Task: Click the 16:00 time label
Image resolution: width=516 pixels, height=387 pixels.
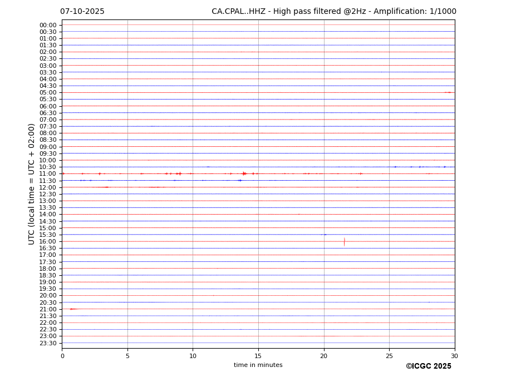Action: (48, 242)
